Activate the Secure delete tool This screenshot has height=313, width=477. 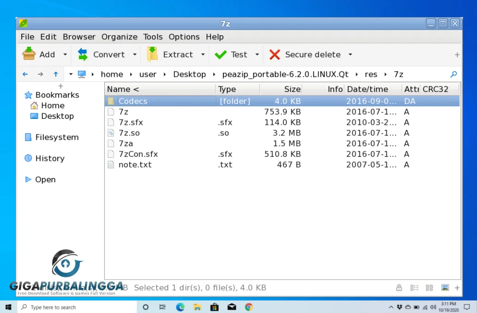click(305, 54)
